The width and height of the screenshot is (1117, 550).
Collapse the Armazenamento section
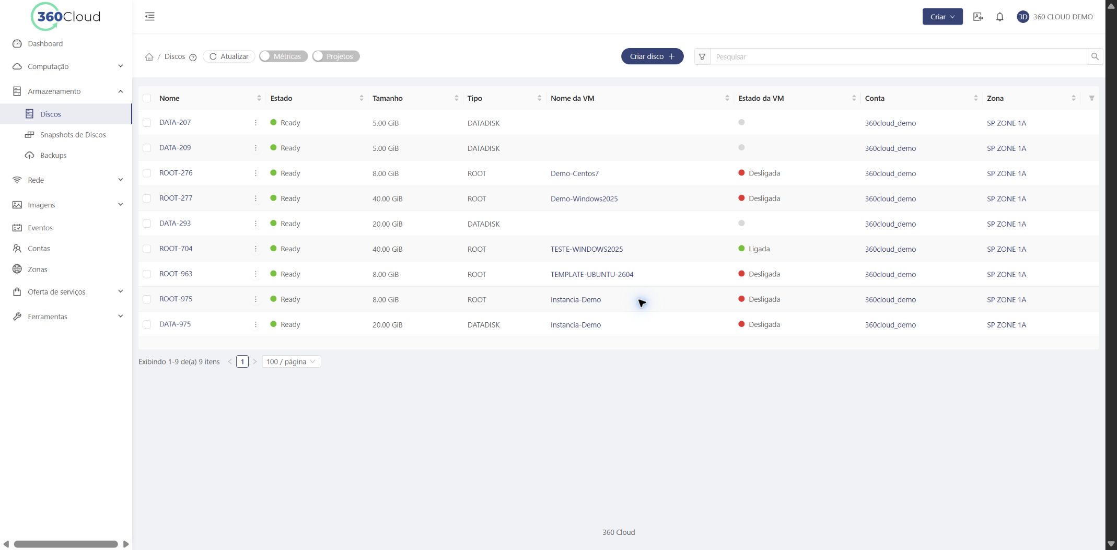point(66,91)
